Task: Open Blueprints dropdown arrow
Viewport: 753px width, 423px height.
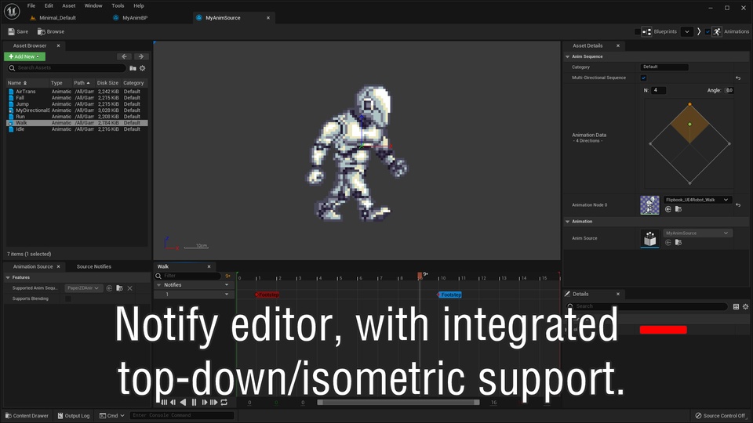Action: pos(687,31)
